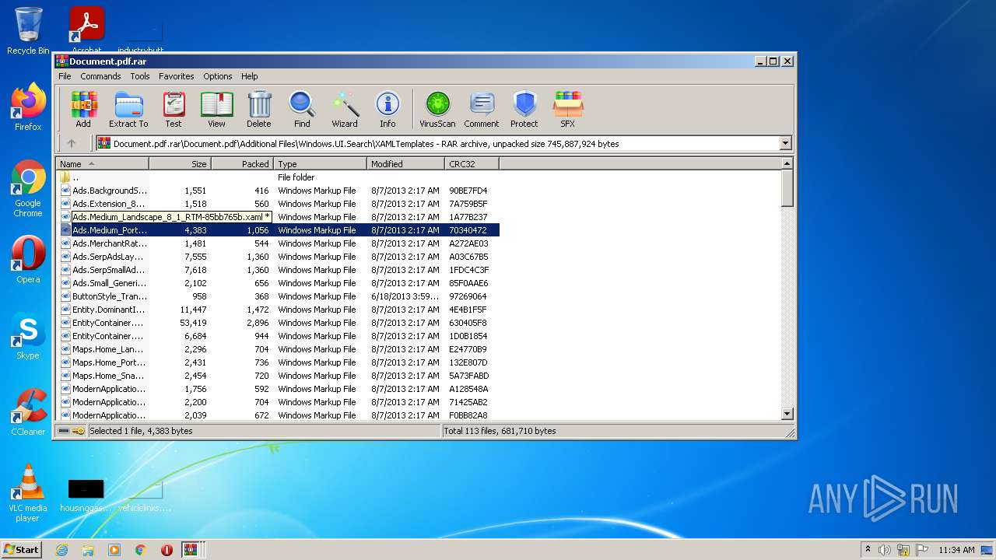Click Windows Explorer taskbar icon

pos(88,550)
